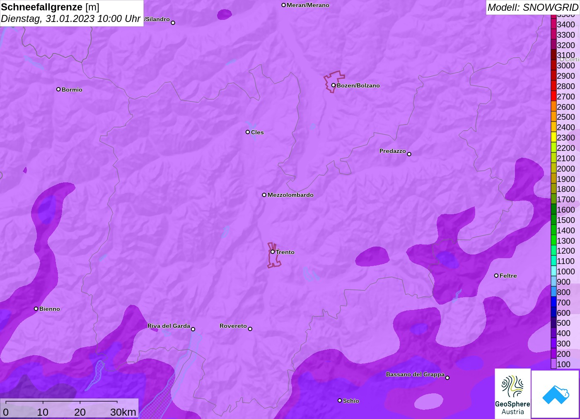Click the Riva del Garda marker
The height and width of the screenshot is (419, 580).
pos(193,329)
